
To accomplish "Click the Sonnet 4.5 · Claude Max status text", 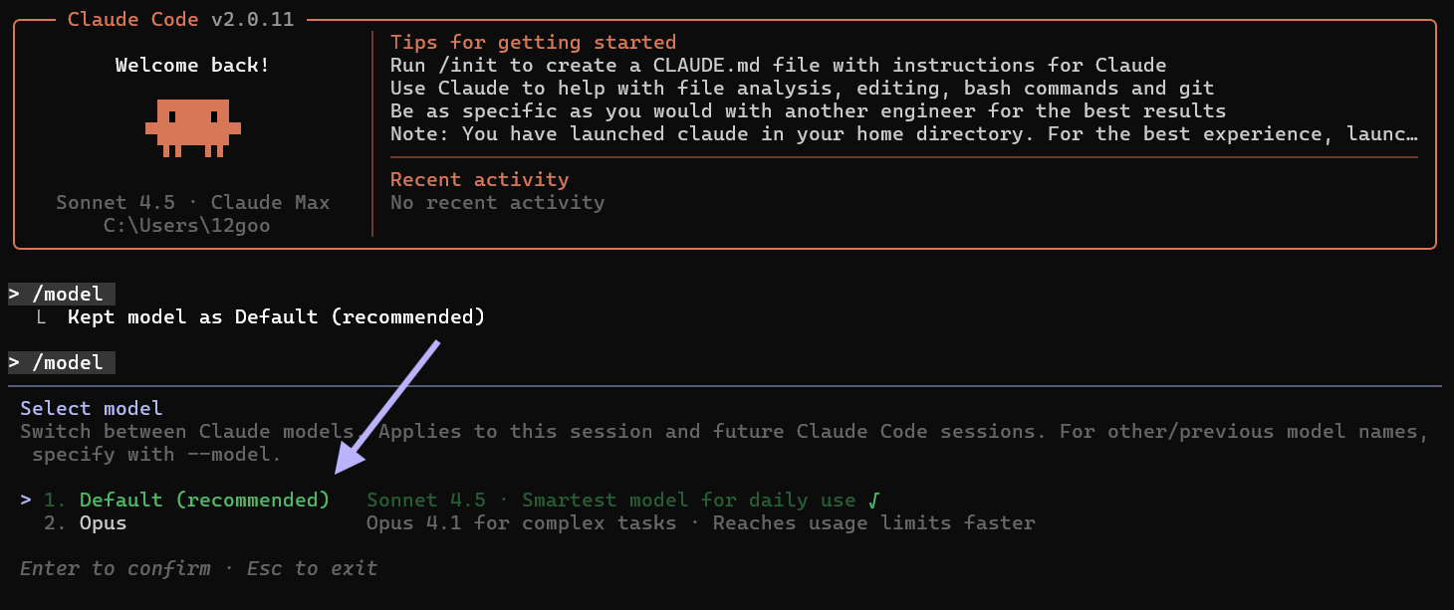I will 192,202.
